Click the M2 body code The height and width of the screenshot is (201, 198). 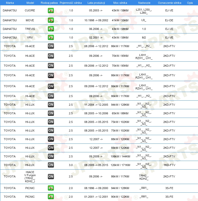(x=144, y=38)
